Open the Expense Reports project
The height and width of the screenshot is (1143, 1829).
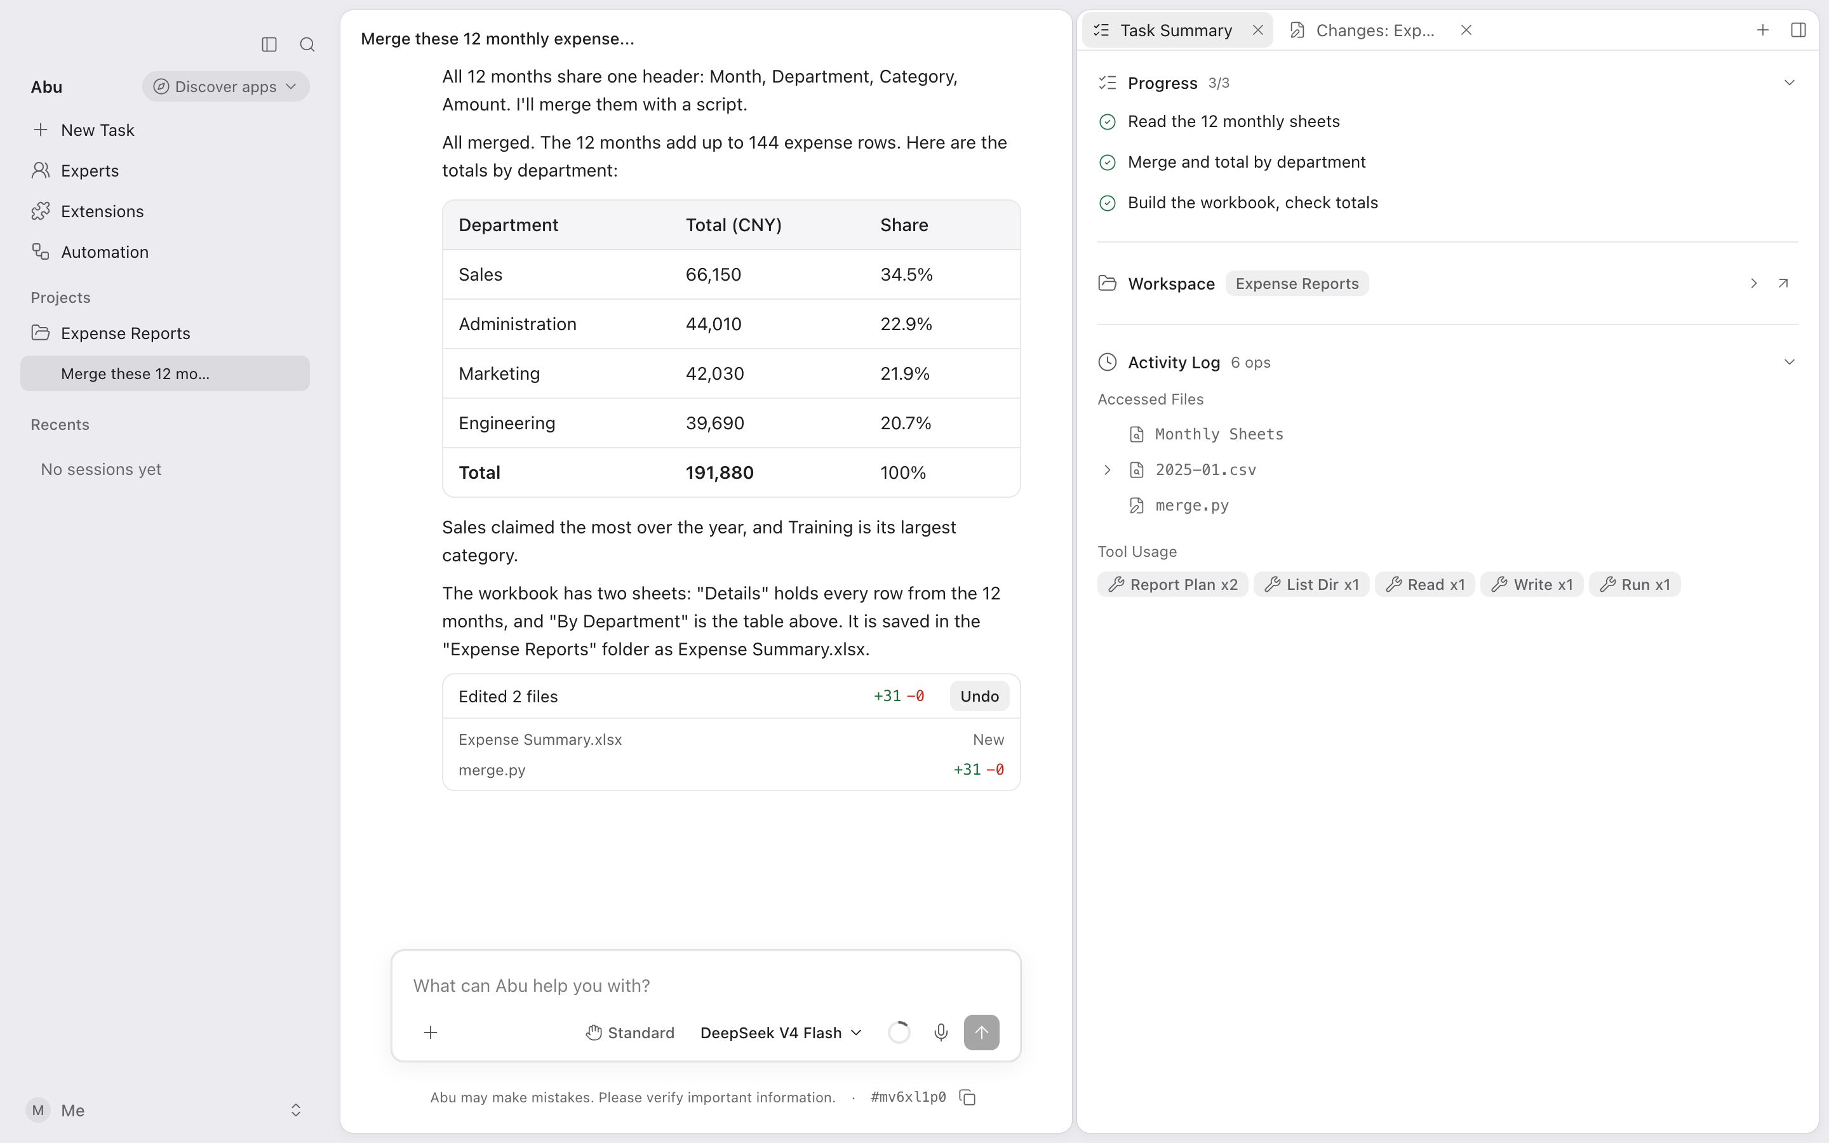coord(164,333)
